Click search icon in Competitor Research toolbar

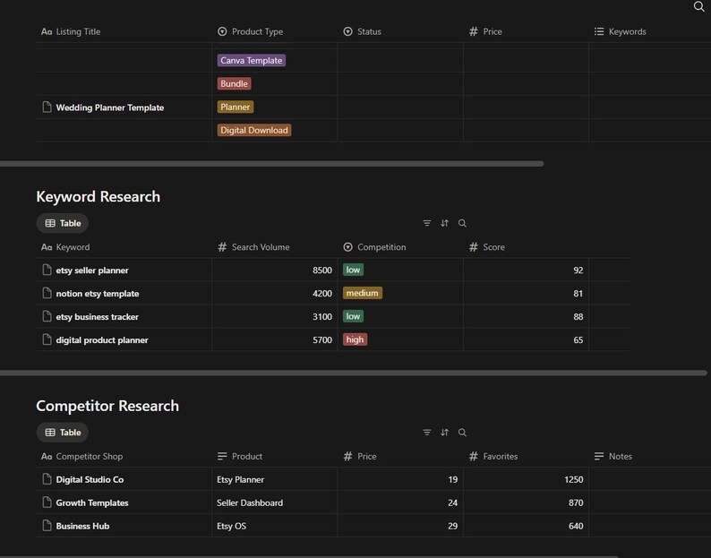point(462,433)
